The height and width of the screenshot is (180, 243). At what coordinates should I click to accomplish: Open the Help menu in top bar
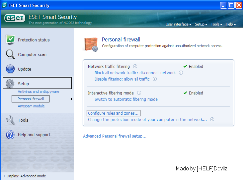231,25
